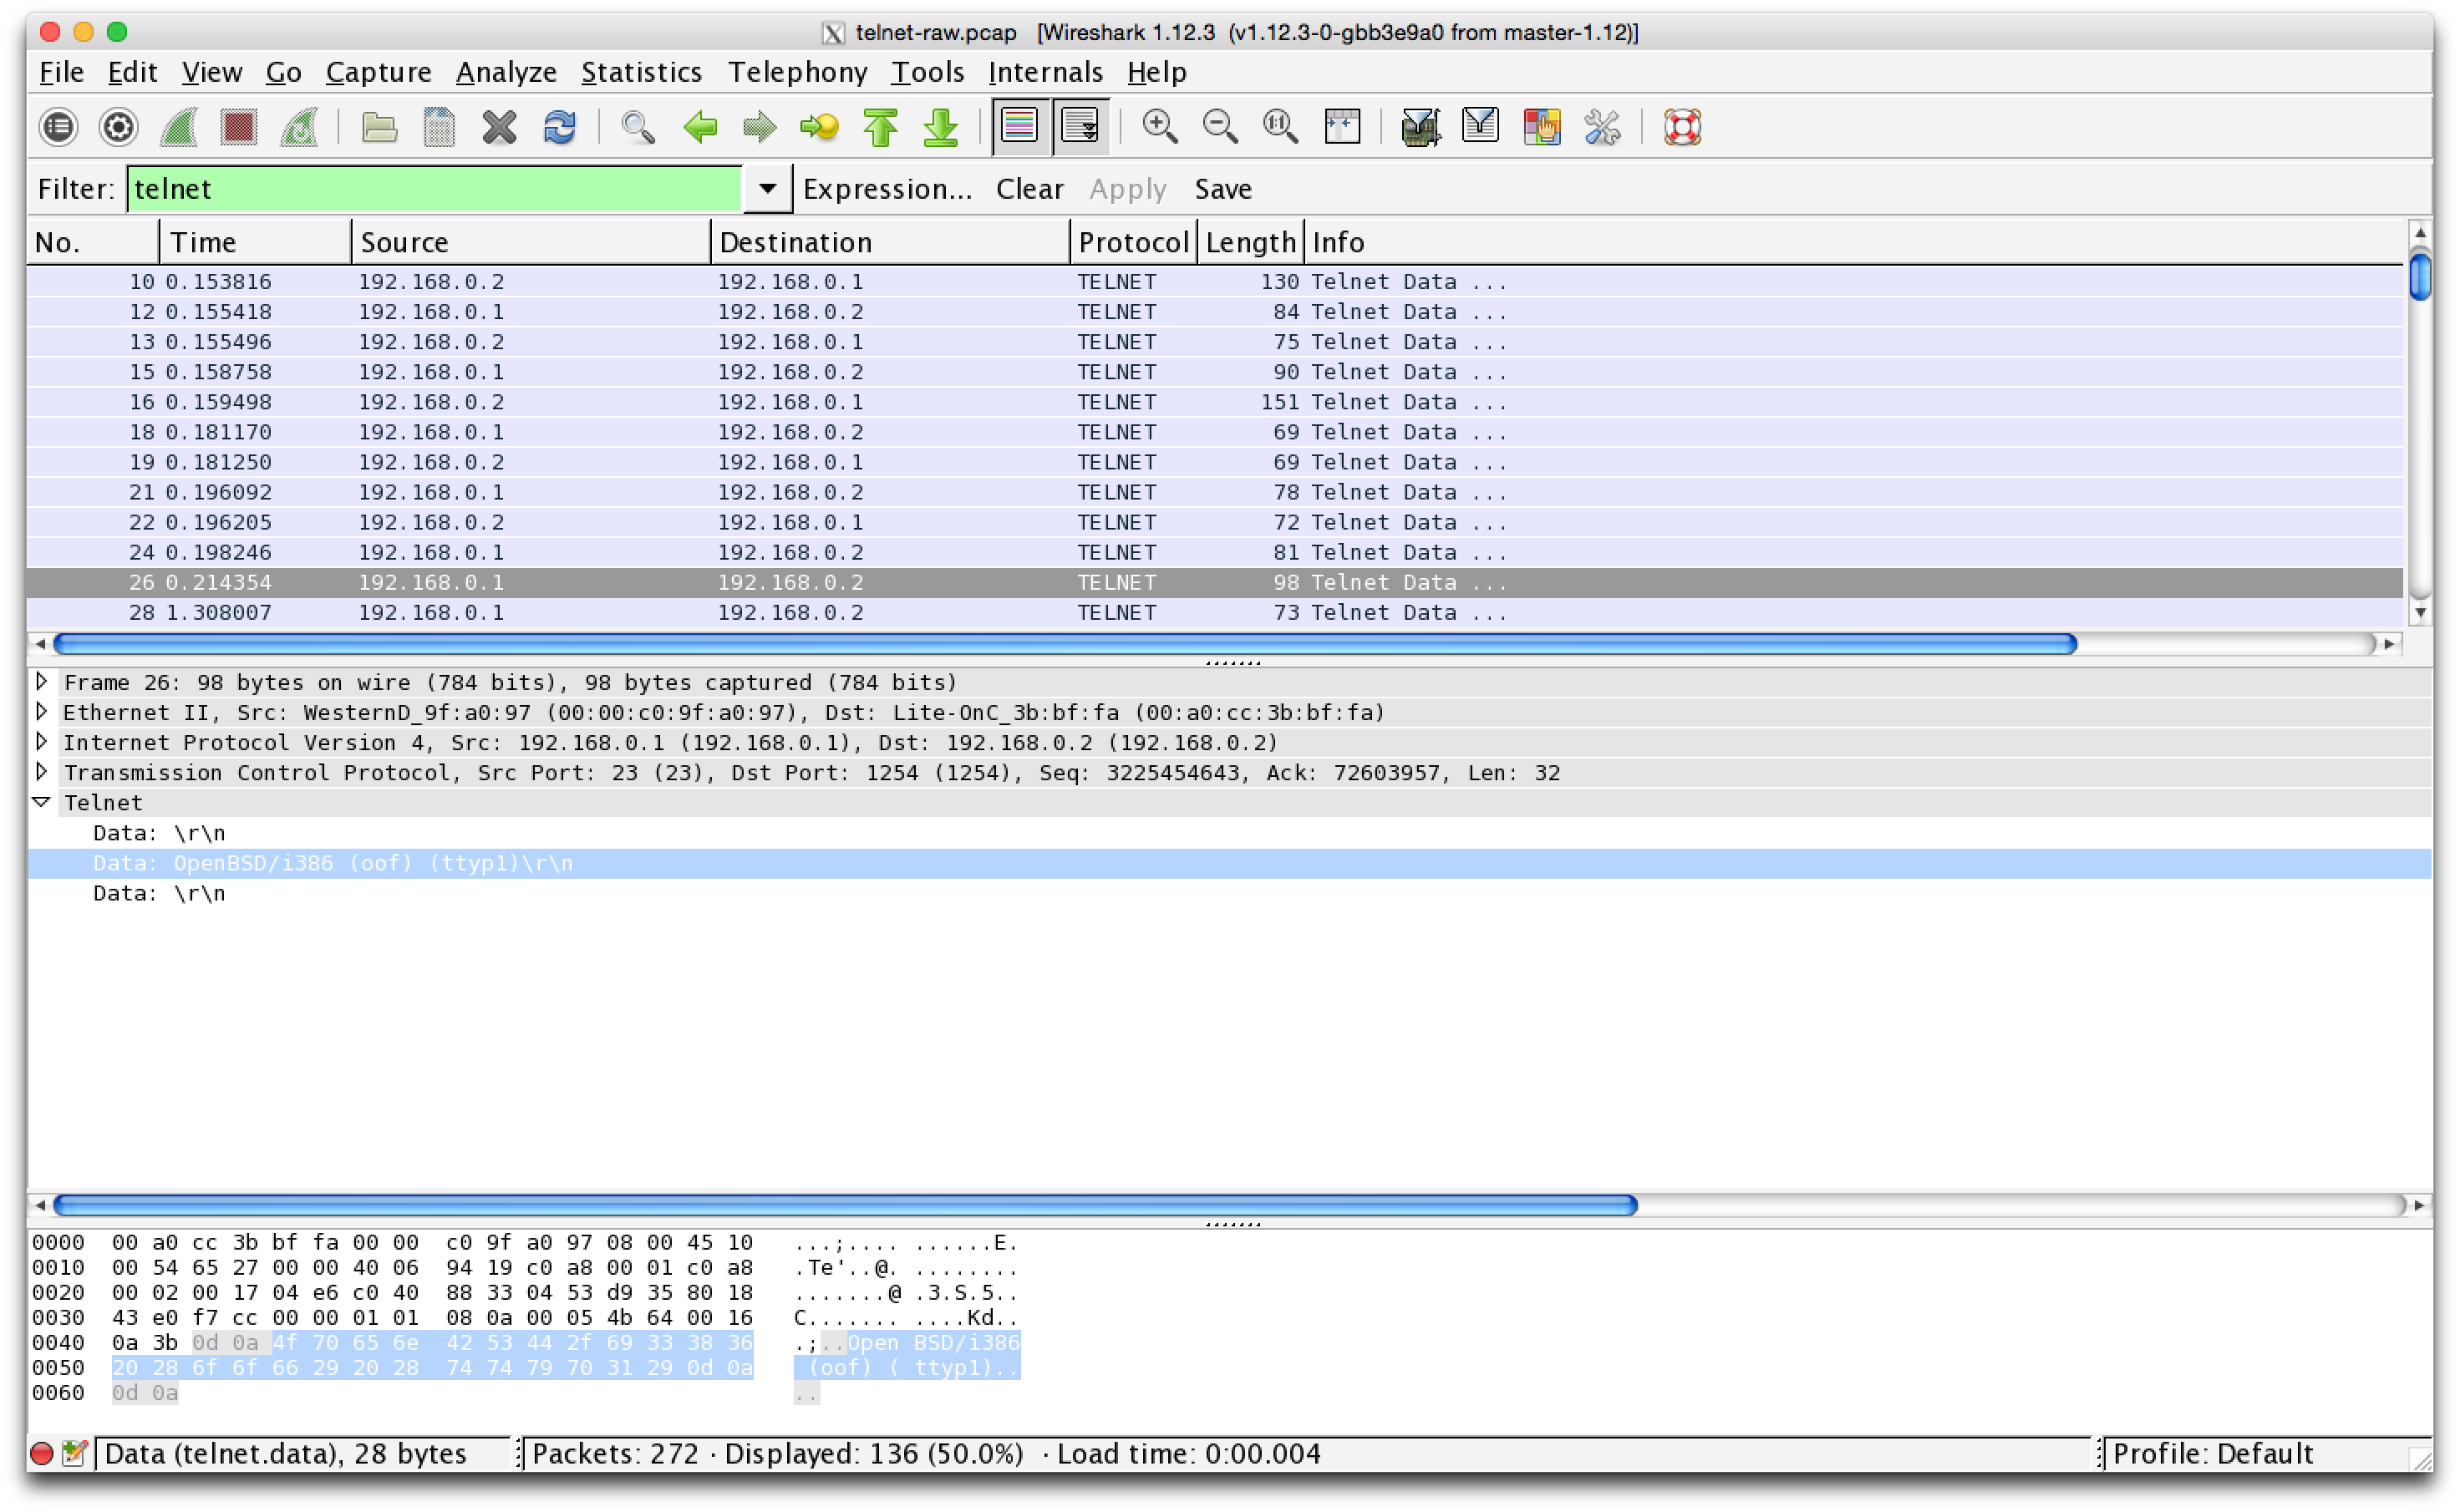Open the File menu
2460x1512 pixels.
coord(61,72)
